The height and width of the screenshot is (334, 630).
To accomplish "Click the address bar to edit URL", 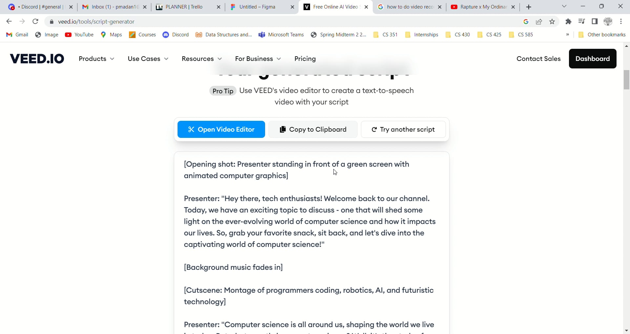I will tap(230, 22).
